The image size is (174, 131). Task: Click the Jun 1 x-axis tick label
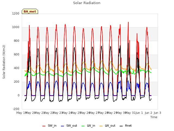139,113
